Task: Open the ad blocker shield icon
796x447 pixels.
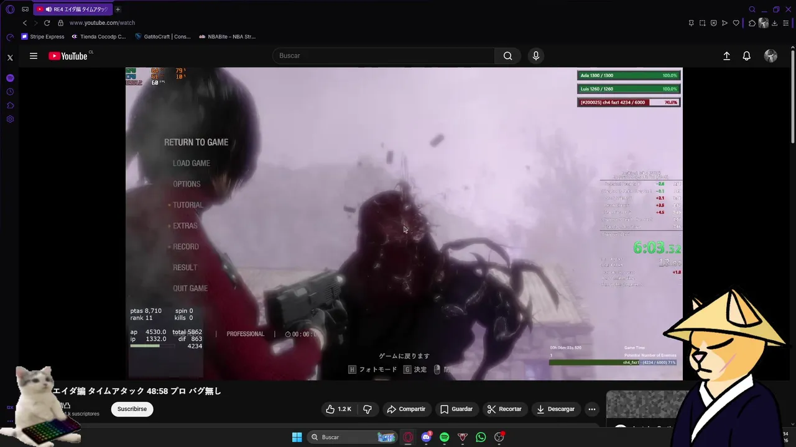Action: [714, 23]
